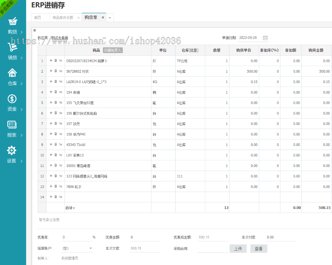Expand the 设置 sidebar submenu arrow
The width and height of the screenshot is (332, 265).
click(x=22, y=161)
